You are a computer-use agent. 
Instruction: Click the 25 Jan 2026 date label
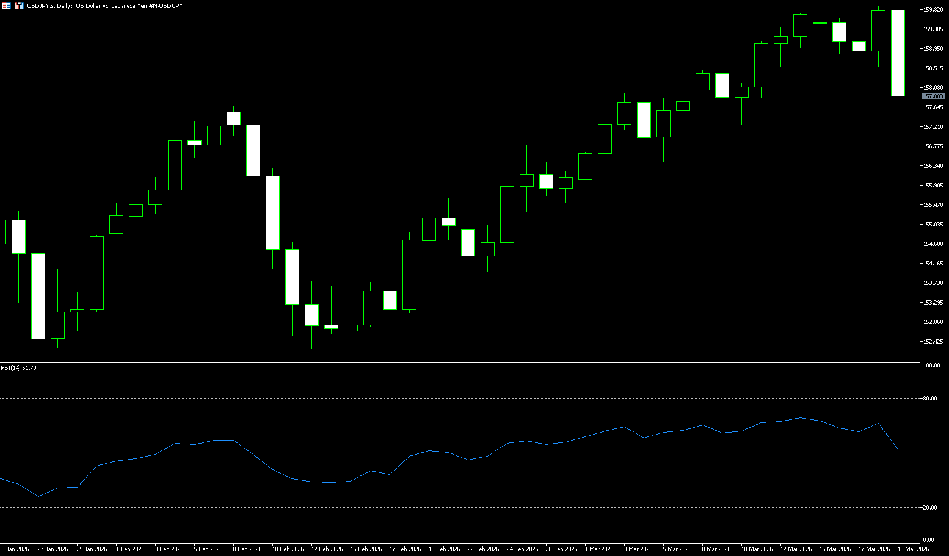coord(13,549)
